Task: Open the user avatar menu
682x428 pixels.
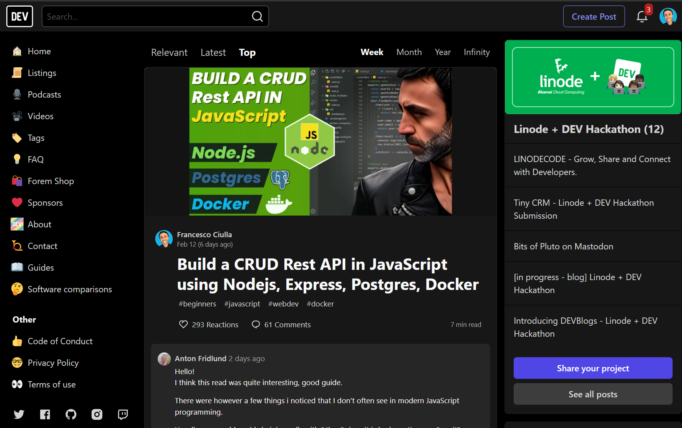Action: [668, 17]
